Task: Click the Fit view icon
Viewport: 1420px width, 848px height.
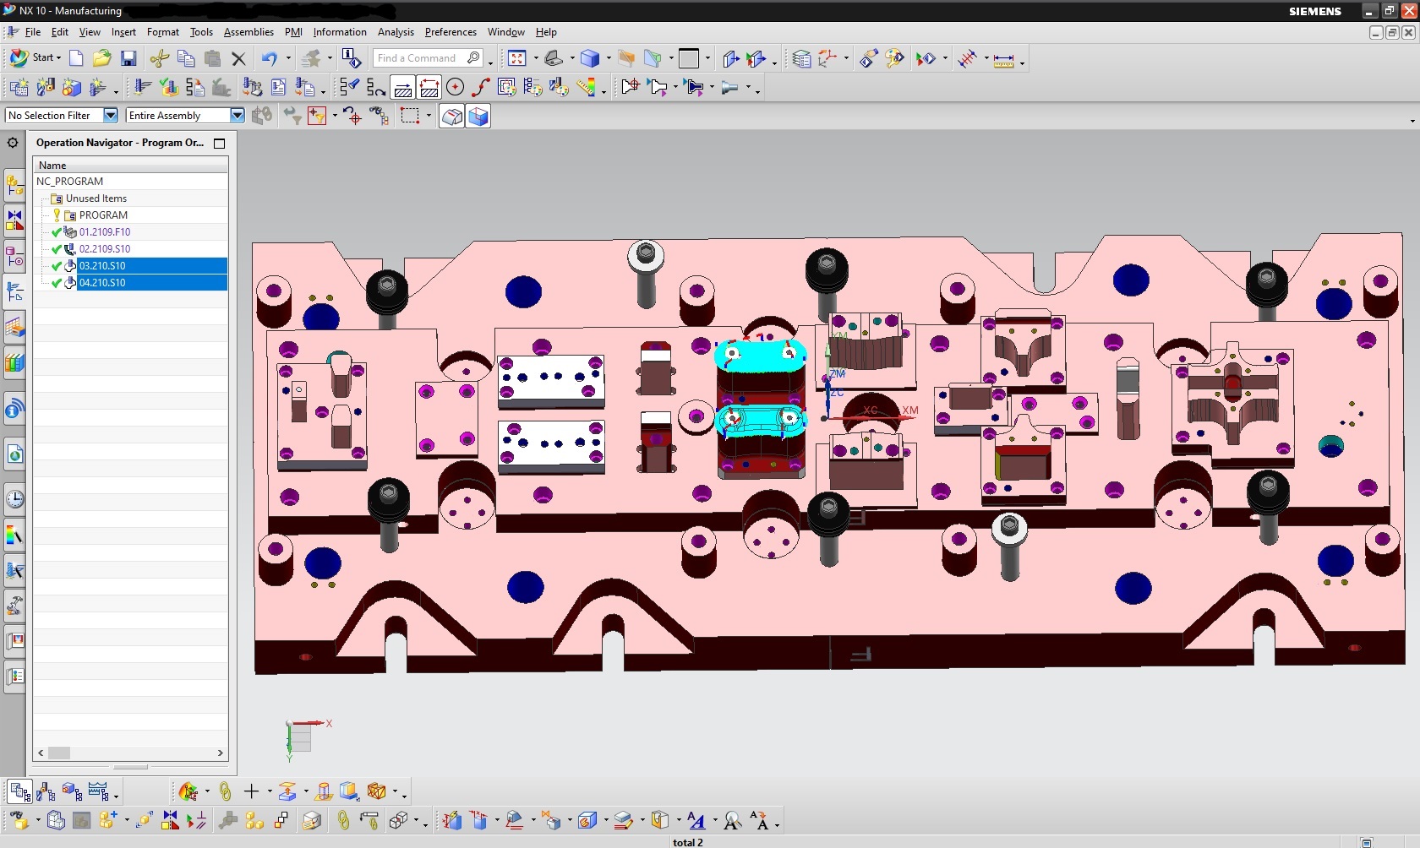Action: click(517, 58)
